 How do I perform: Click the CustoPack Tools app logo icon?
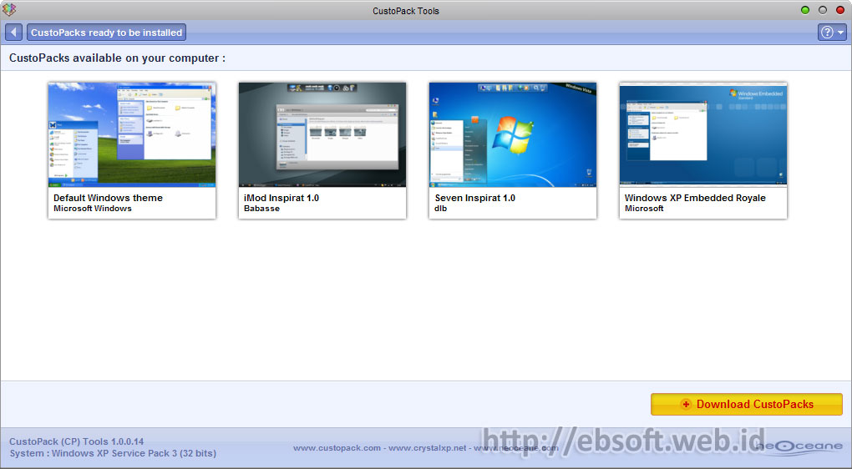pyautogui.click(x=9, y=10)
